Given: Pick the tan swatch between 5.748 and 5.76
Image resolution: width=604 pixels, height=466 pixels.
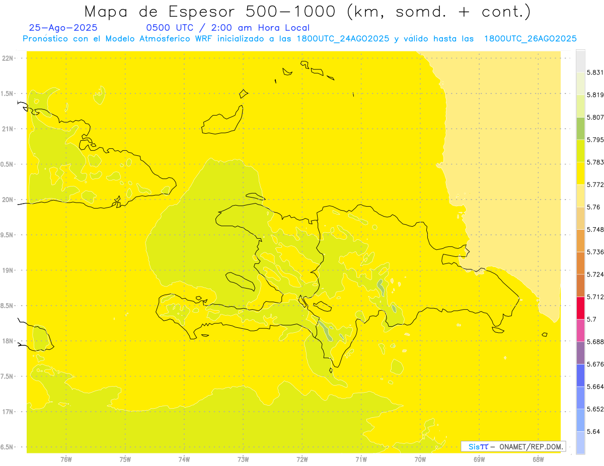Looking at the screenshot, I should point(580,218).
